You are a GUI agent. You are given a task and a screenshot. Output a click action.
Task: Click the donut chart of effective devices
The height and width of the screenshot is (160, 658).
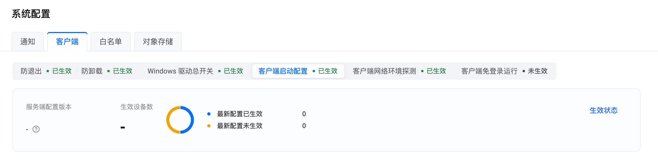click(x=180, y=120)
